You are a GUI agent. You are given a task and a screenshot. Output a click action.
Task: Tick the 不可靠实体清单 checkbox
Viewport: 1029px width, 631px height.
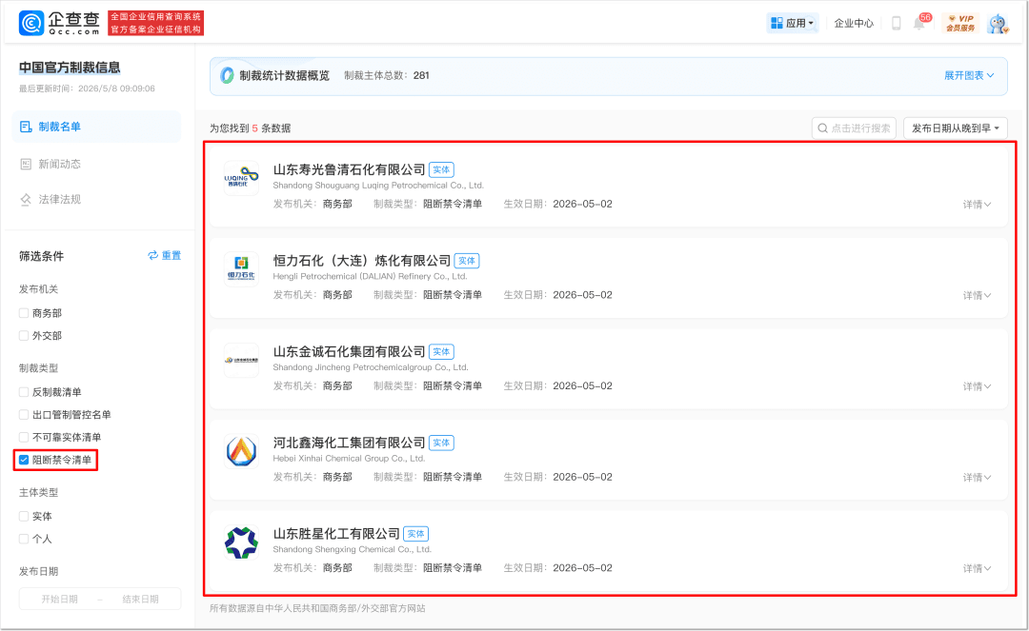[x=24, y=437]
